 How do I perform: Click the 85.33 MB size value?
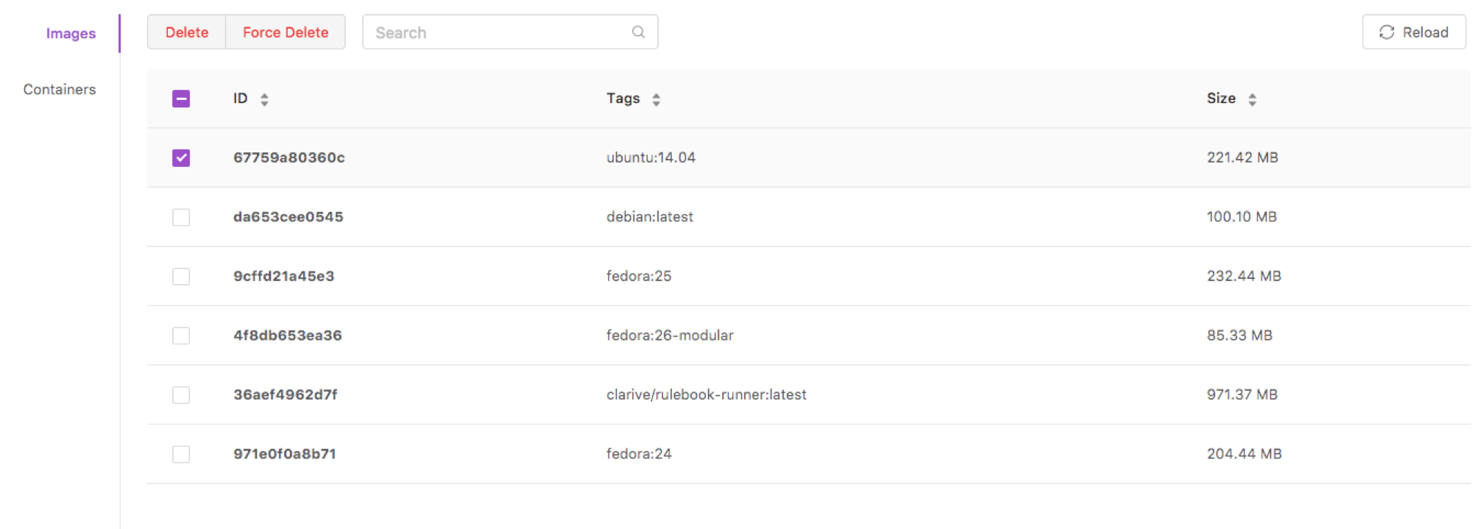click(x=1239, y=335)
